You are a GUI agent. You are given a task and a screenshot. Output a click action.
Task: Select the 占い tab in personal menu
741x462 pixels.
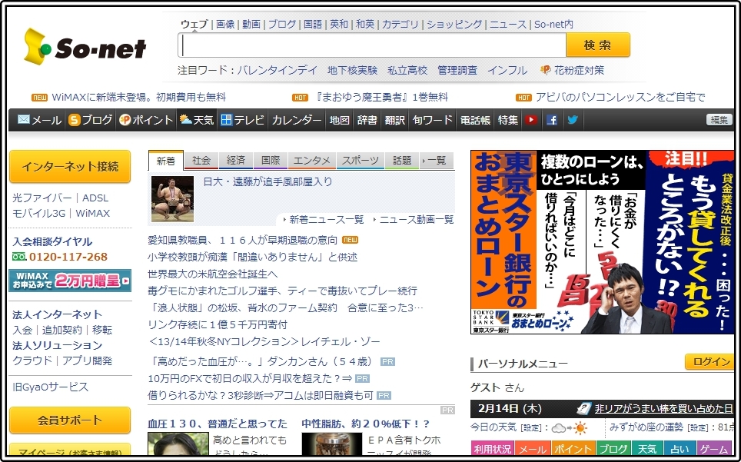coord(680,449)
